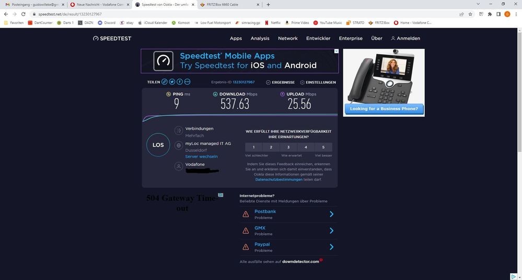Open EINSTELLUNGEN settings
Image resolution: width=522 pixels, height=280 pixels.
pyautogui.click(x=318, y=82)
